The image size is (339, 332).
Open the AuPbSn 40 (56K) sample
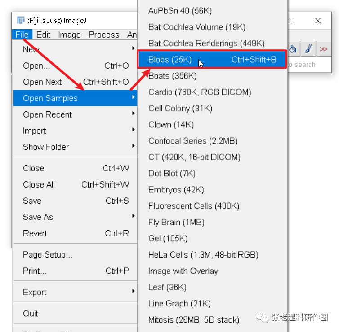pyautogui.click(x=212, y=11)
